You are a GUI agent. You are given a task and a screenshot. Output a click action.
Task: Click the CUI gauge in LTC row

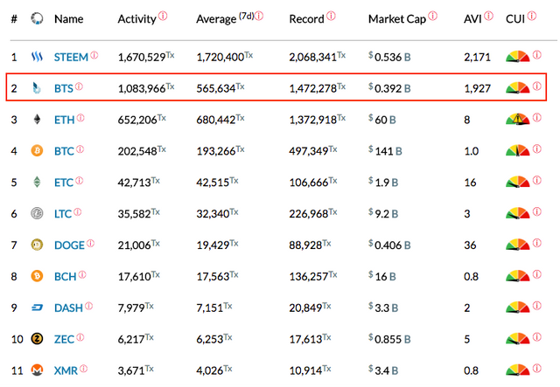click(x=517, y=213)
